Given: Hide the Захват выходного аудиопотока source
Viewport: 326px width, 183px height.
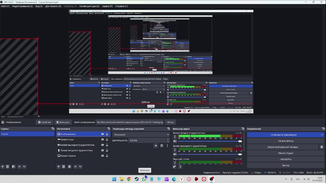Looking at the screenshot, I should point(103,145).
